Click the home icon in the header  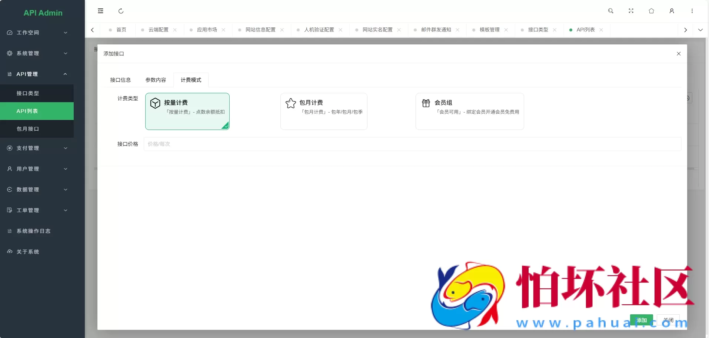coord(652,11)
